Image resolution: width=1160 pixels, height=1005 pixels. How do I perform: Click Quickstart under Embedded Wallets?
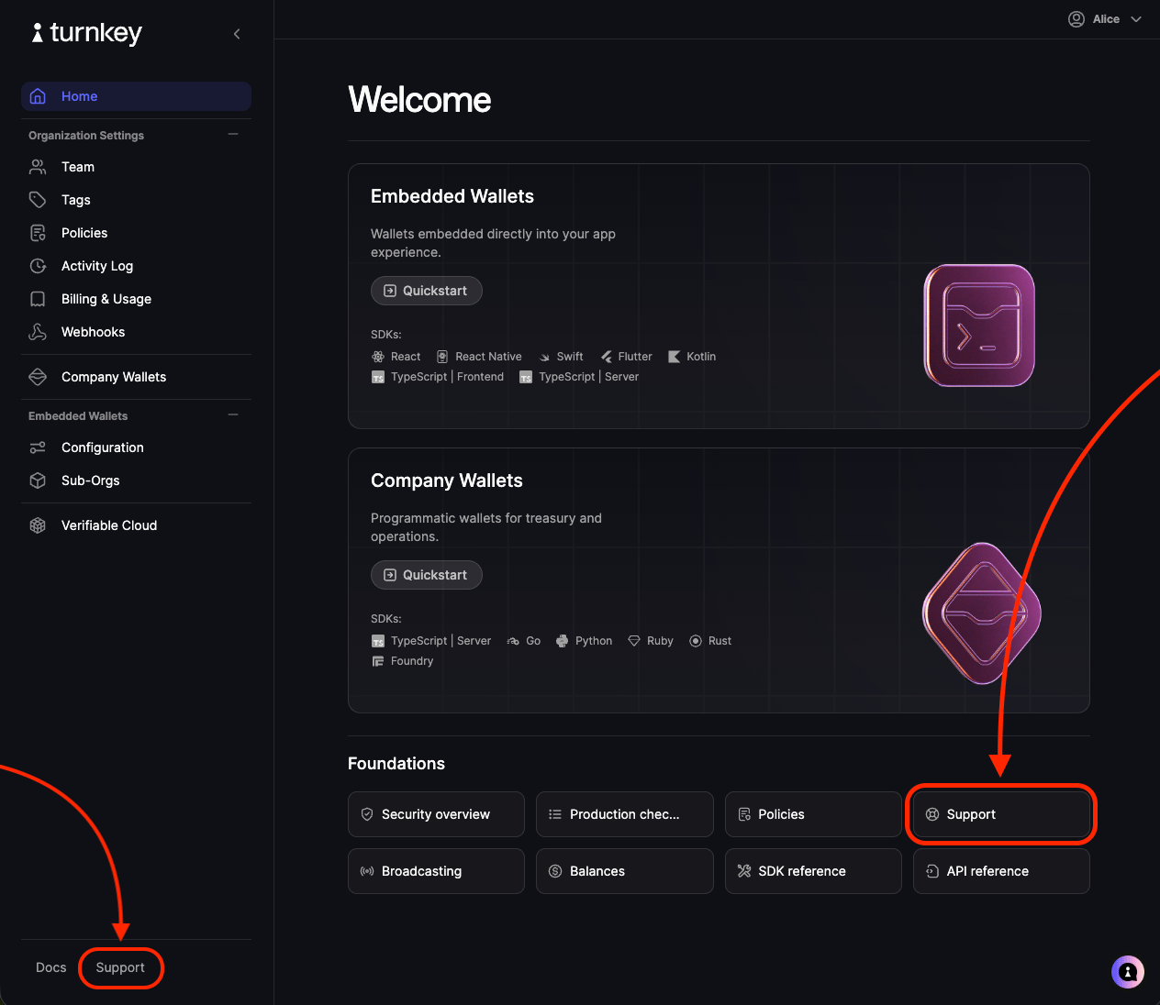(x=427, y=291)
